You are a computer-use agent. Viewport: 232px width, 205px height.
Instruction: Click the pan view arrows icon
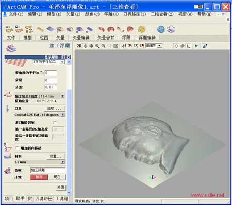(x=91, y=46)
